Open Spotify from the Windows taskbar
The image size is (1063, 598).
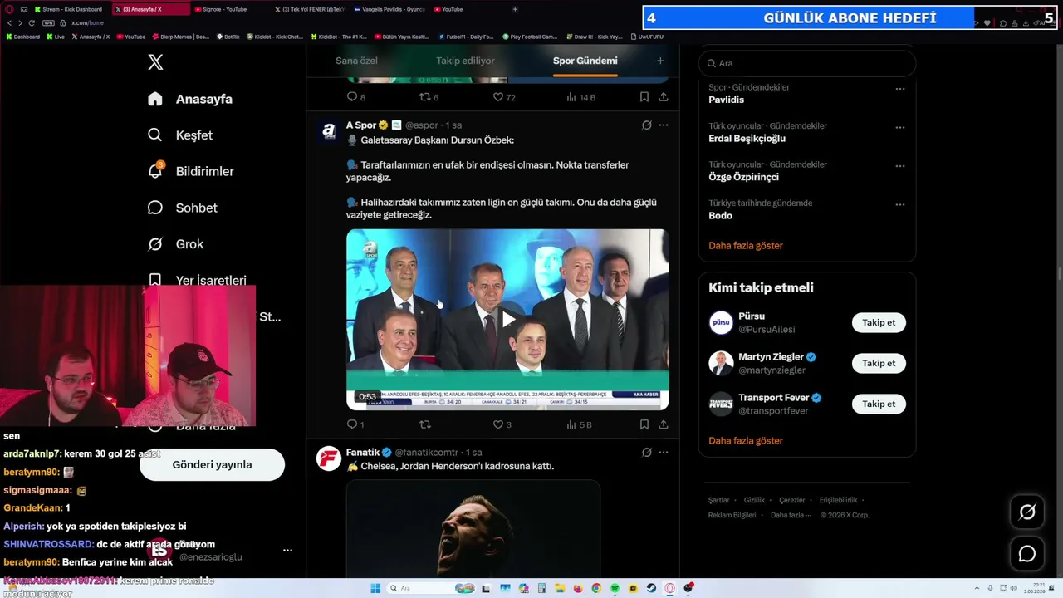[615, 588]
